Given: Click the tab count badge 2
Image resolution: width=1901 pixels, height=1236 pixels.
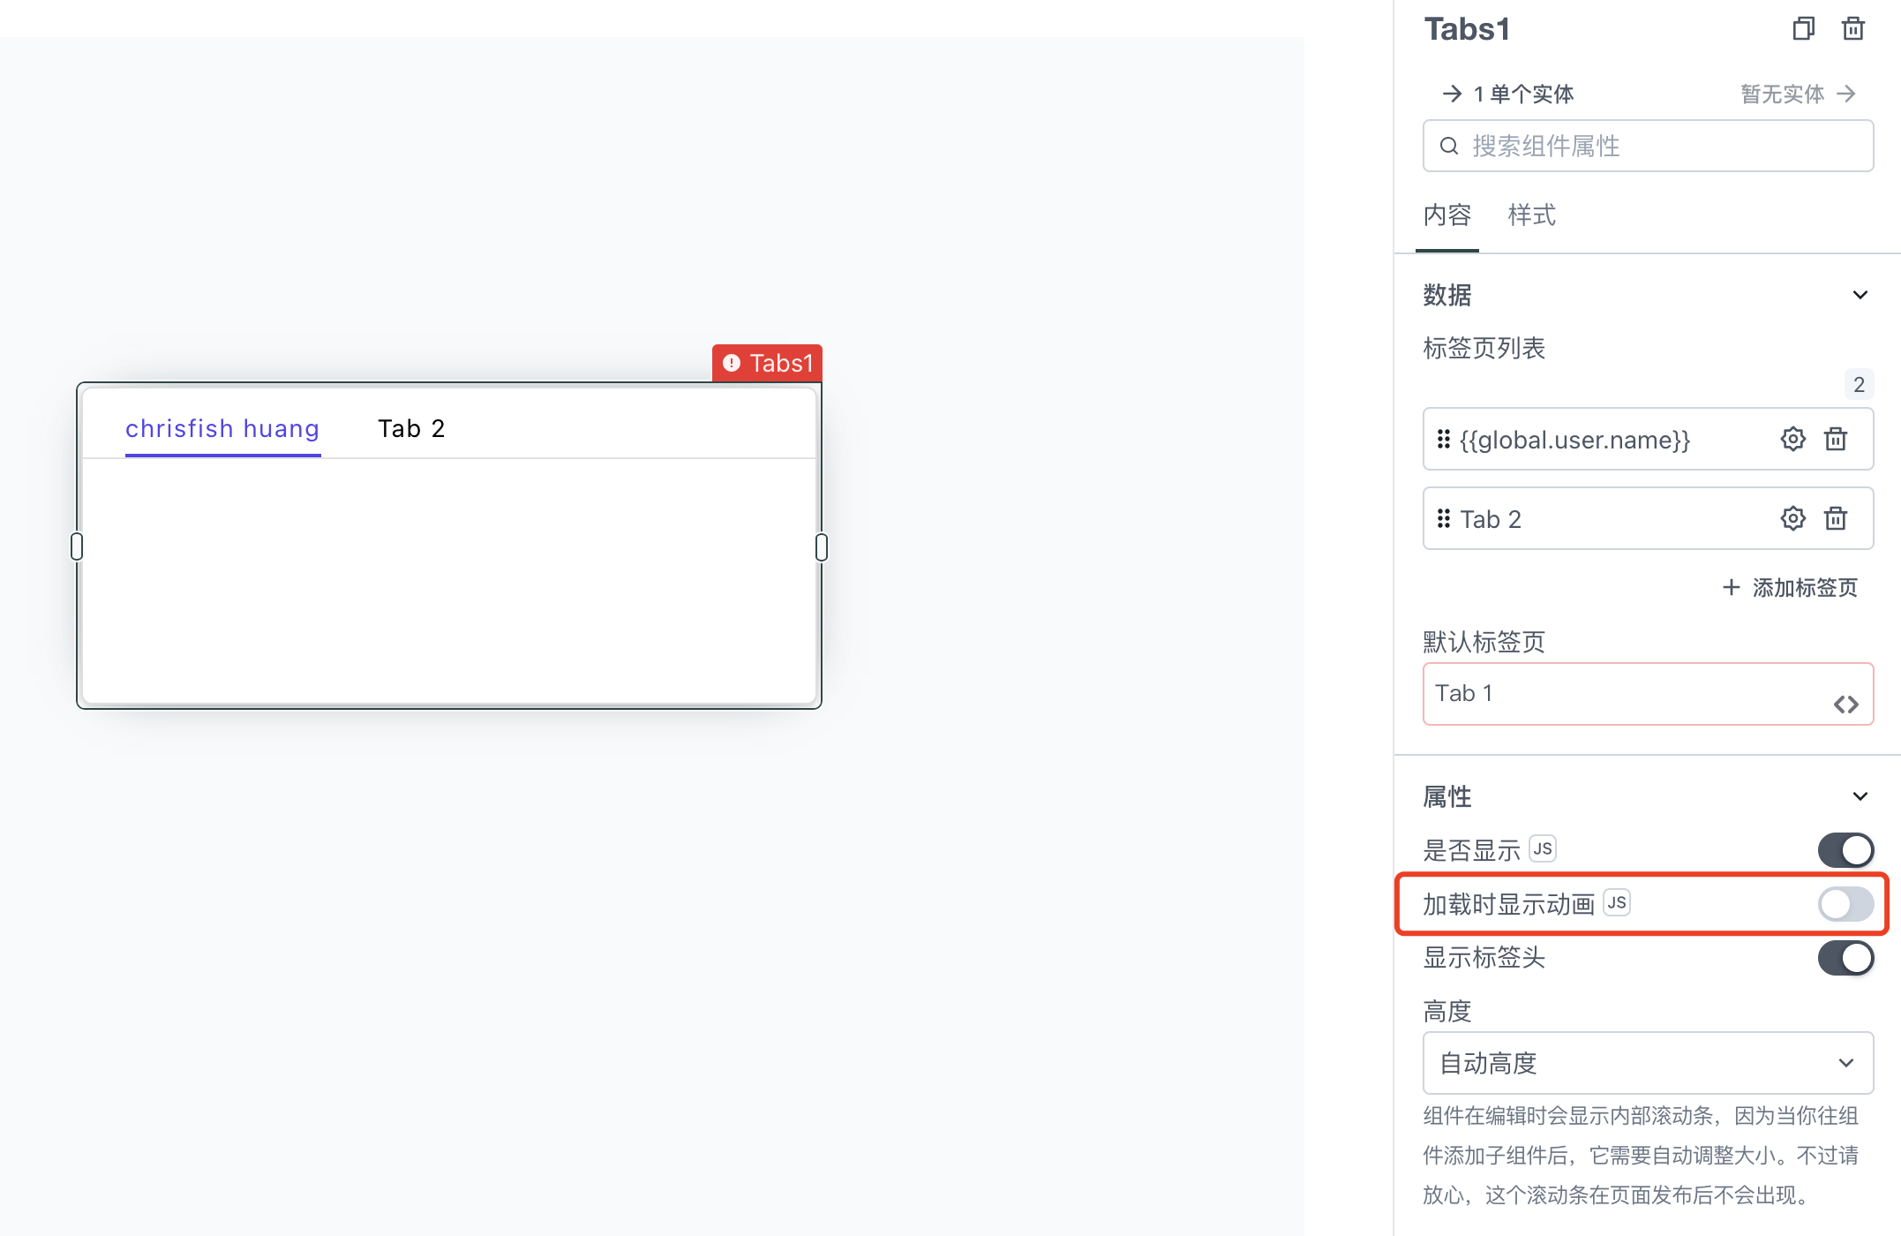Looking at the screenshot, I should pos(1859,384).
